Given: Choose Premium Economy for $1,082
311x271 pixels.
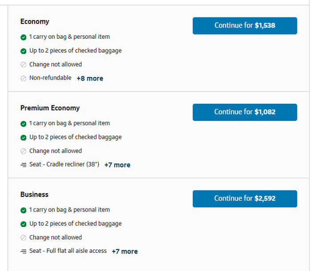Looking at the screenshot, I should (x=245, y=112).
